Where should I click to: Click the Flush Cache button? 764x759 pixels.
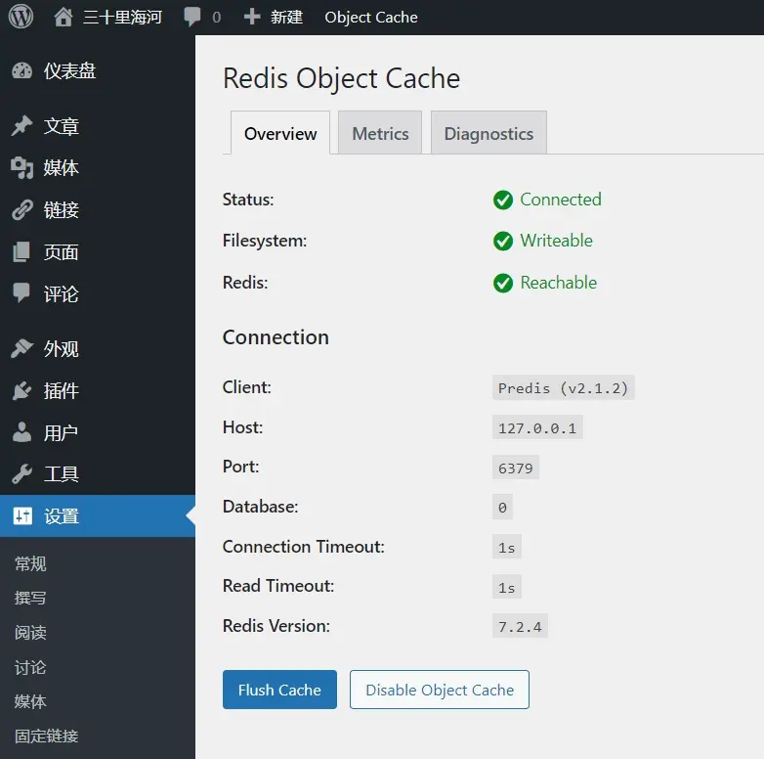[279, 690]
